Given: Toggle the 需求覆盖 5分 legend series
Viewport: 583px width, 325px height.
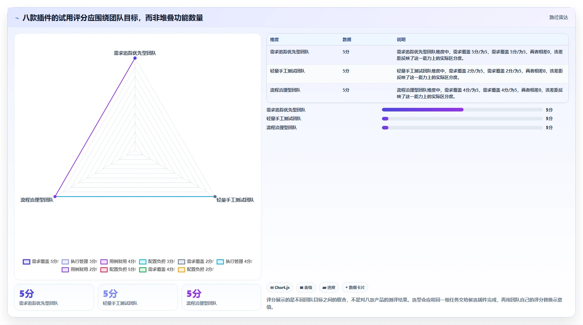Looking at the screenshot, I should tap(40, 262).
